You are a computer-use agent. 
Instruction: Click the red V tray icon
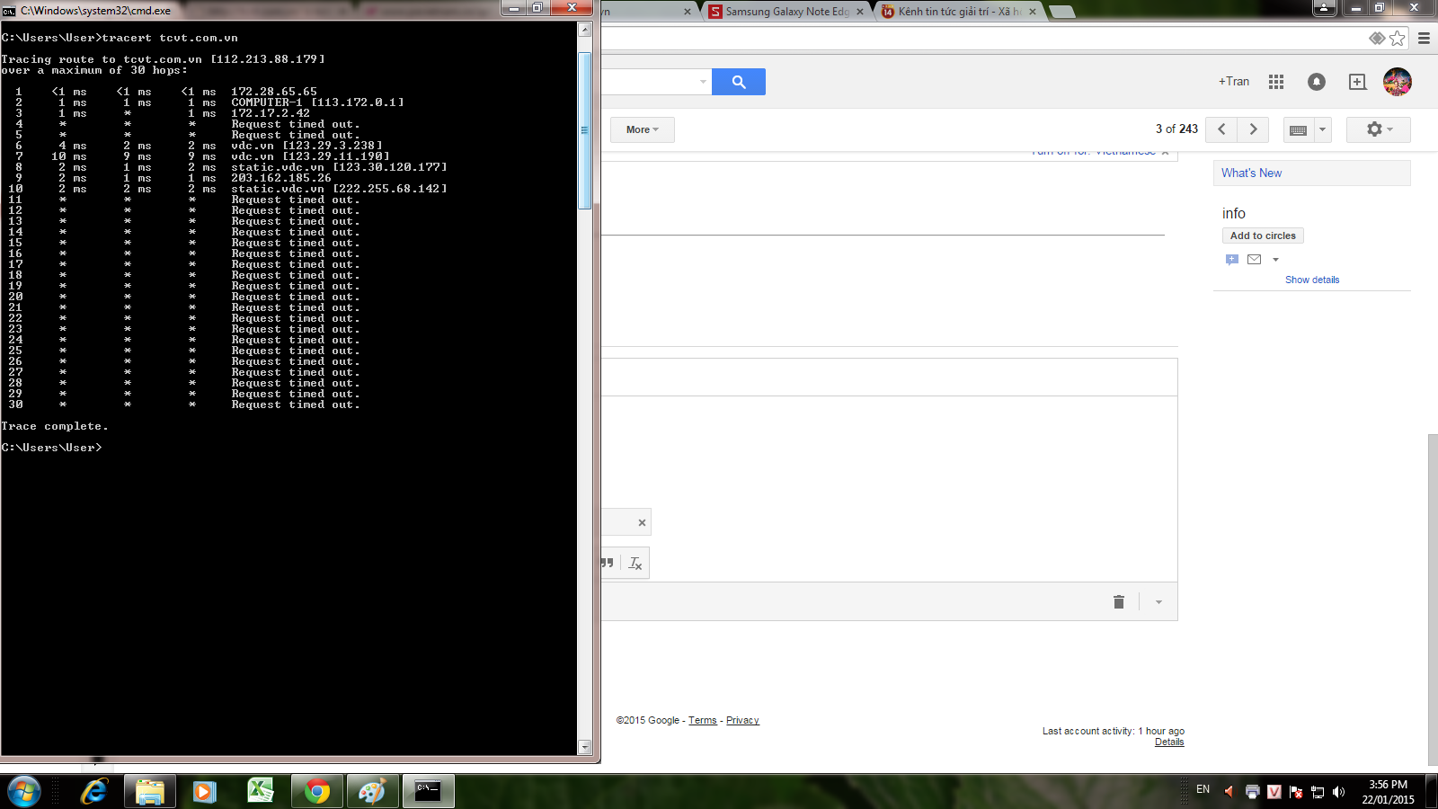[x=1274, y=791]
